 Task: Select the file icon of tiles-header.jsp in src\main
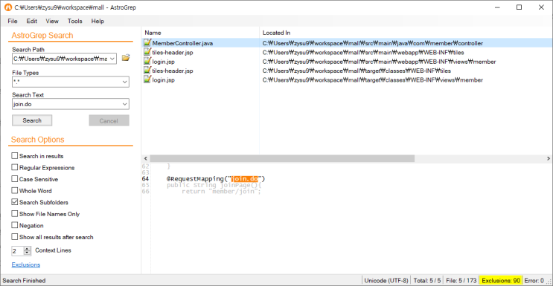coord(147,52)
